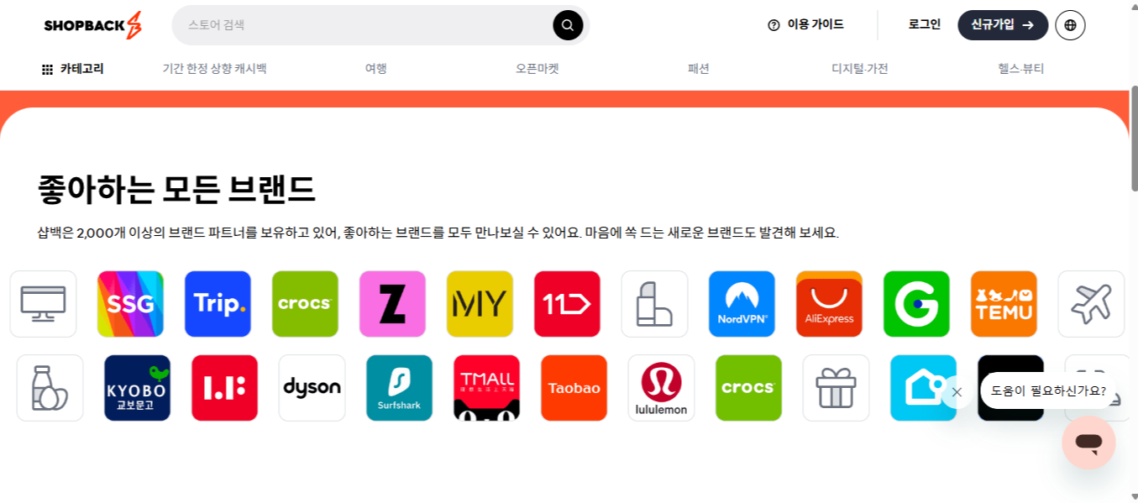This screenshot has width=1138, height=503.
Task: Click the ShopBack logo
Action: point(92,25)
